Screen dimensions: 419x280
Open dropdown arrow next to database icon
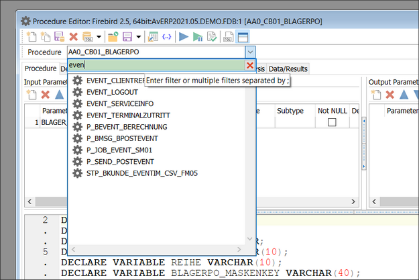(99, 36)
